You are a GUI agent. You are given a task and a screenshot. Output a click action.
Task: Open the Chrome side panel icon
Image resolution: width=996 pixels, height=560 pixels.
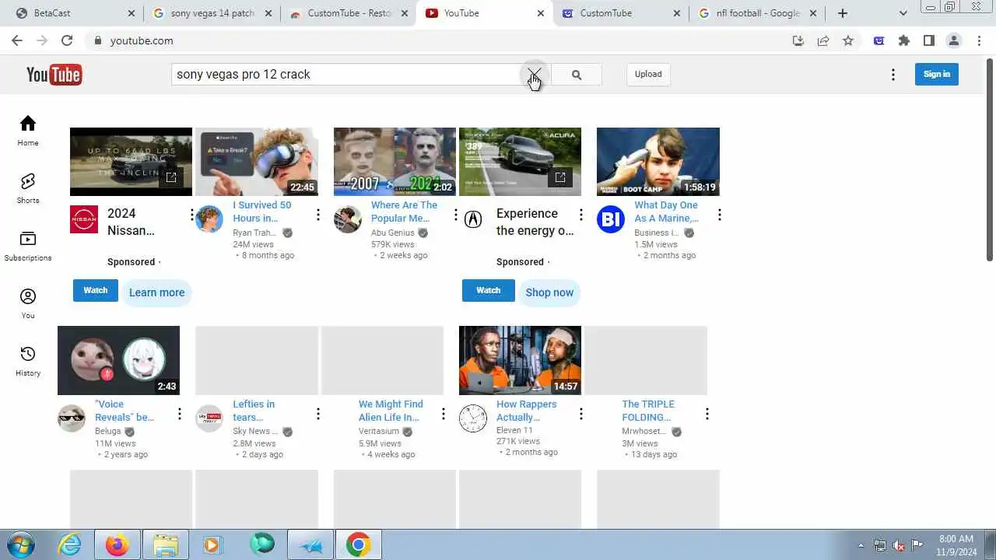[x=929, y=40]
